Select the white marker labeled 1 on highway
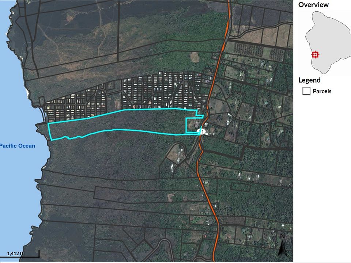Viewport: 351px width, 263px height. tap(201, 132)
